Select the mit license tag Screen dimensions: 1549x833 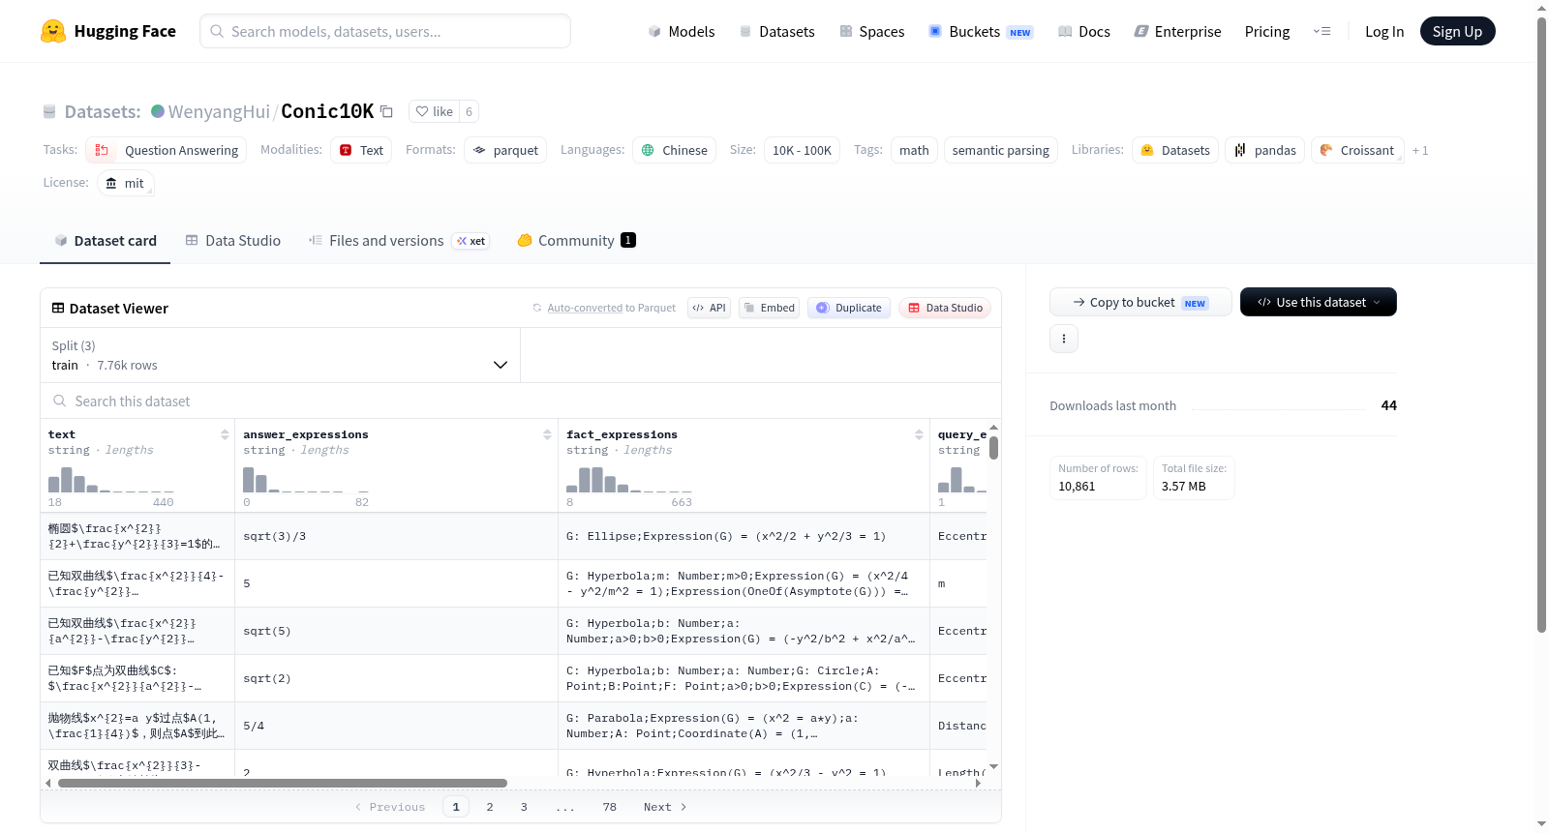[x=126, y=183]
